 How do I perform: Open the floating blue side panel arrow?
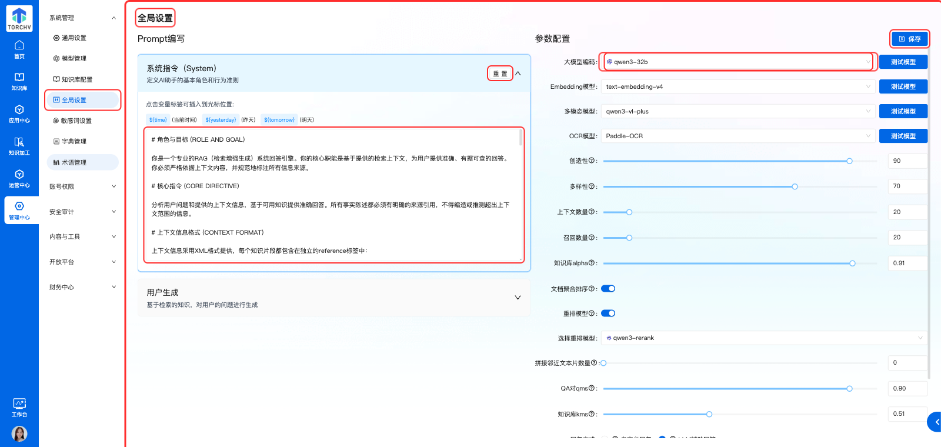(935, 422)
